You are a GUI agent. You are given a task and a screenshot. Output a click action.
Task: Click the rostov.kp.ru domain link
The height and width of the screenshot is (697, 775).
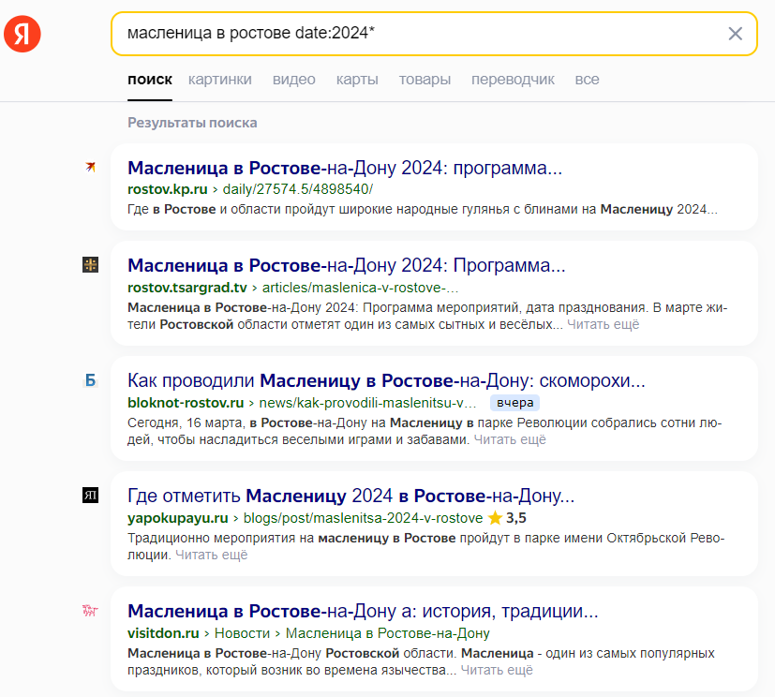click(x=168, y=189)
